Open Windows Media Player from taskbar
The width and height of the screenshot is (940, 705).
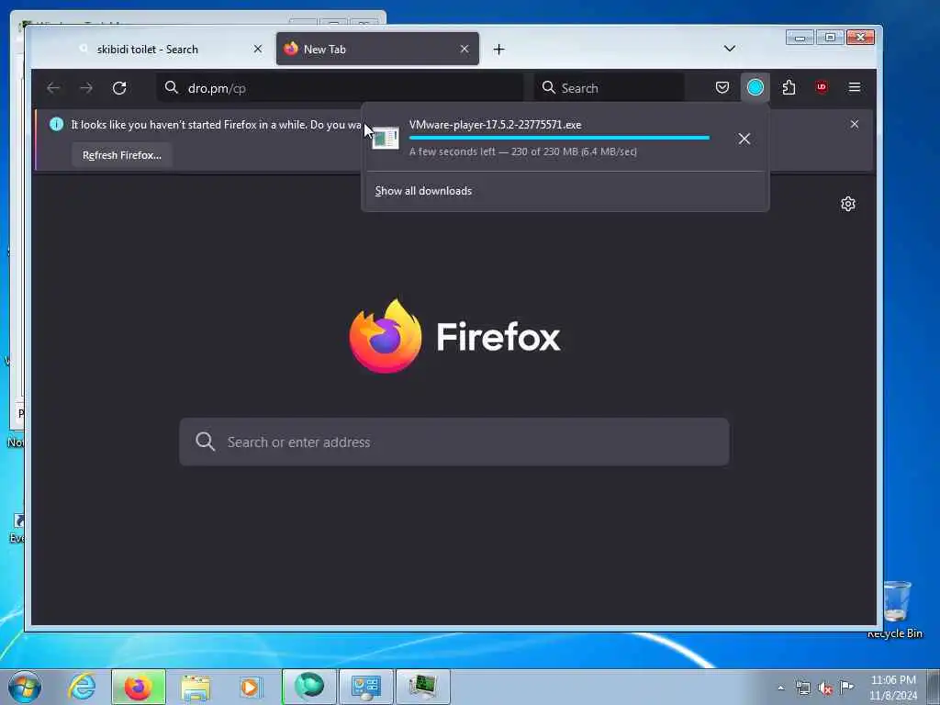[251, 687]
